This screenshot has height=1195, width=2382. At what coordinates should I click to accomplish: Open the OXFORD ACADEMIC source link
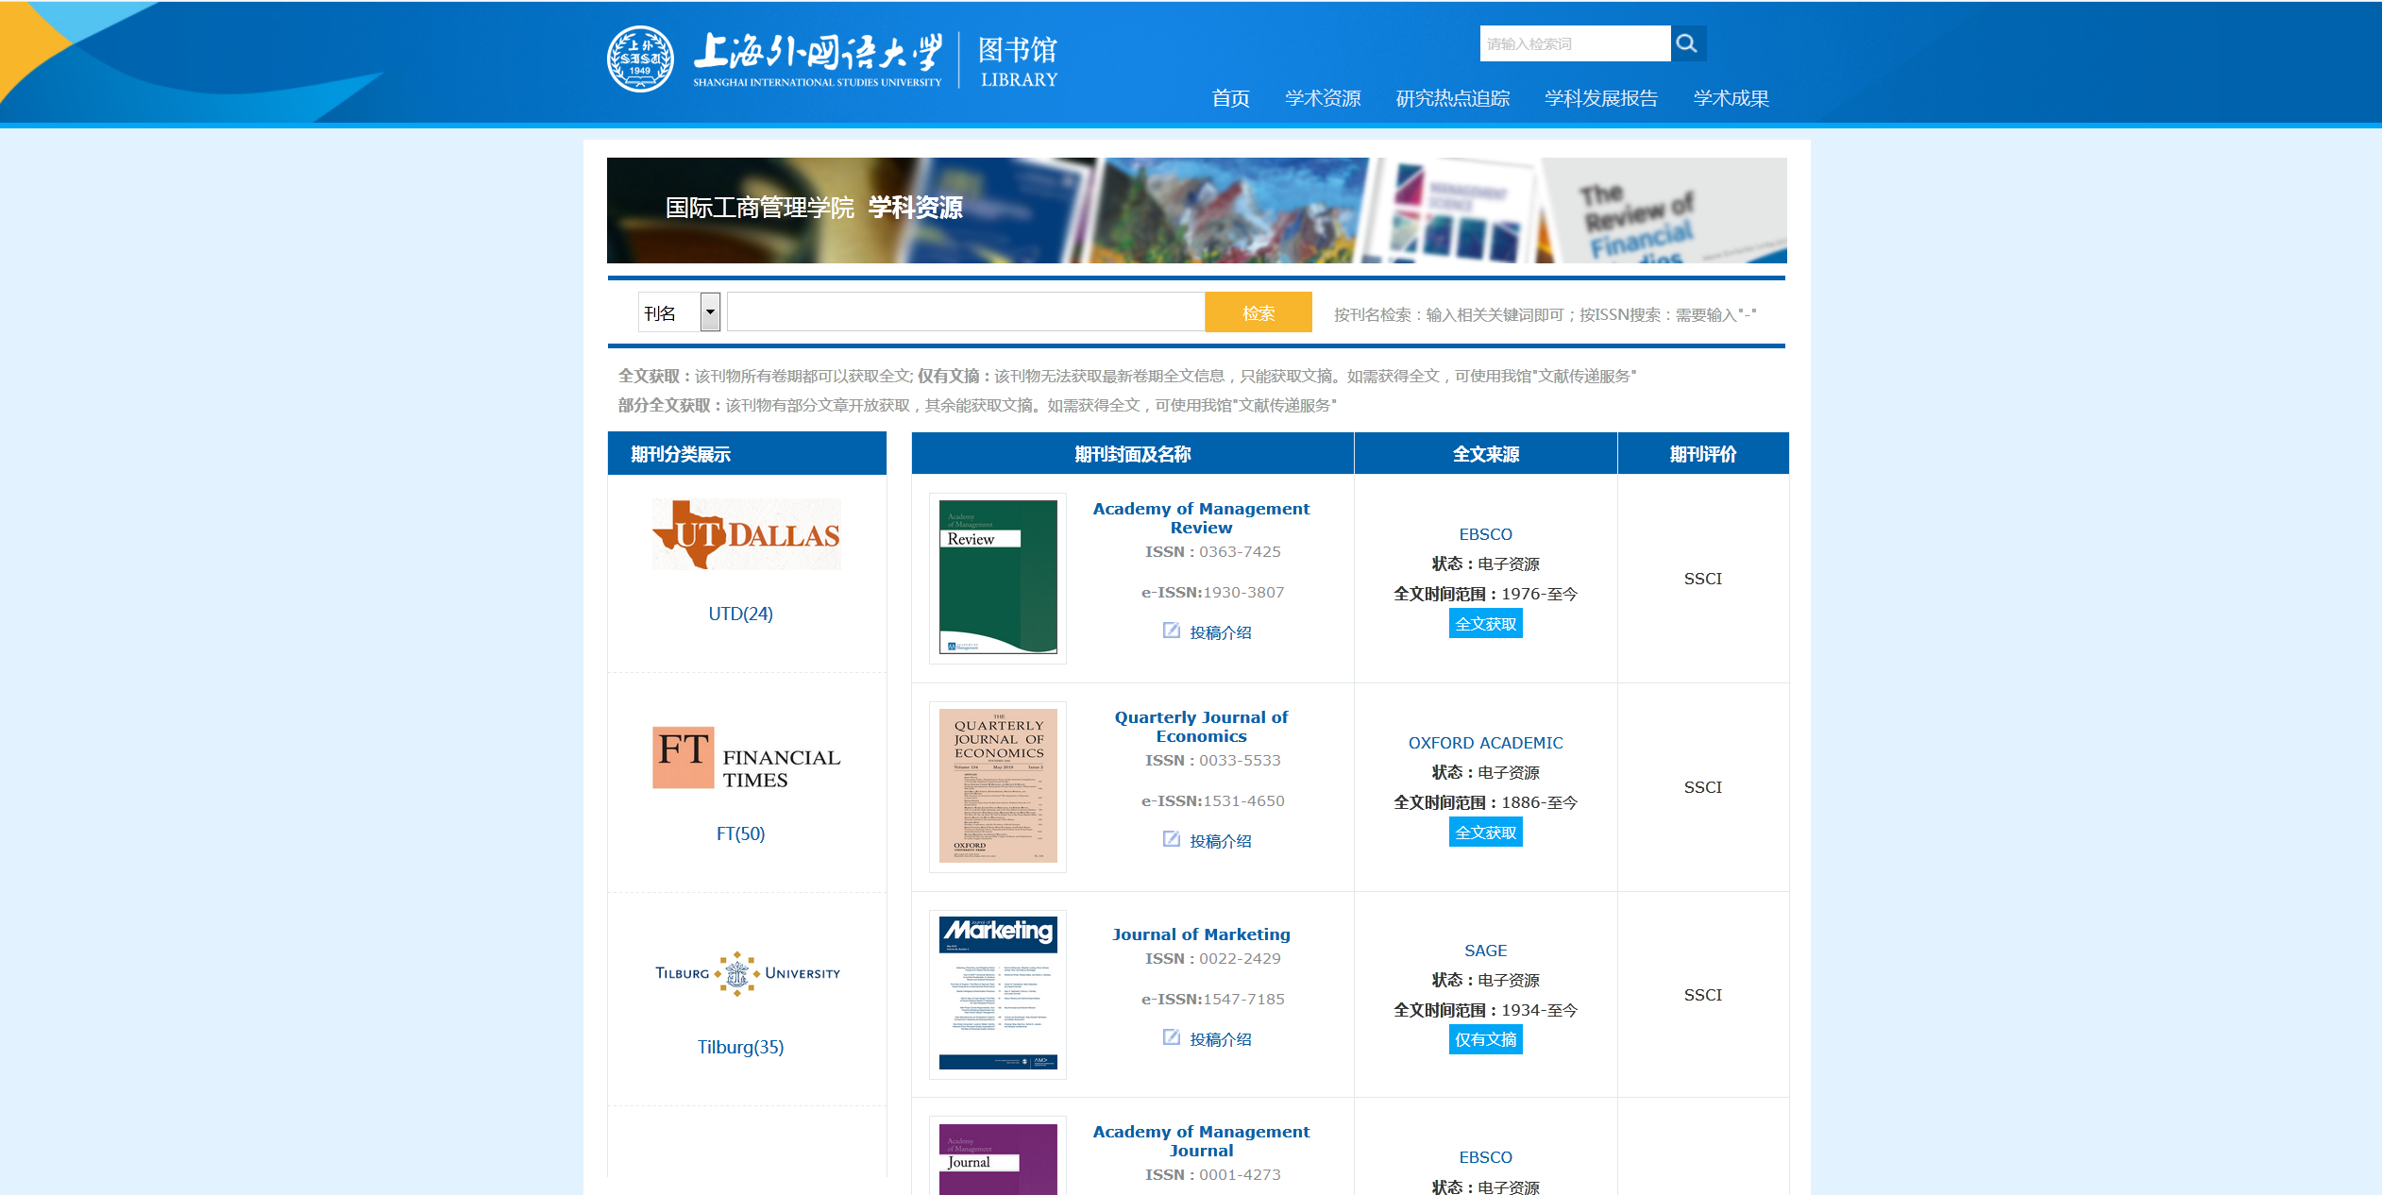(1485, 743)
